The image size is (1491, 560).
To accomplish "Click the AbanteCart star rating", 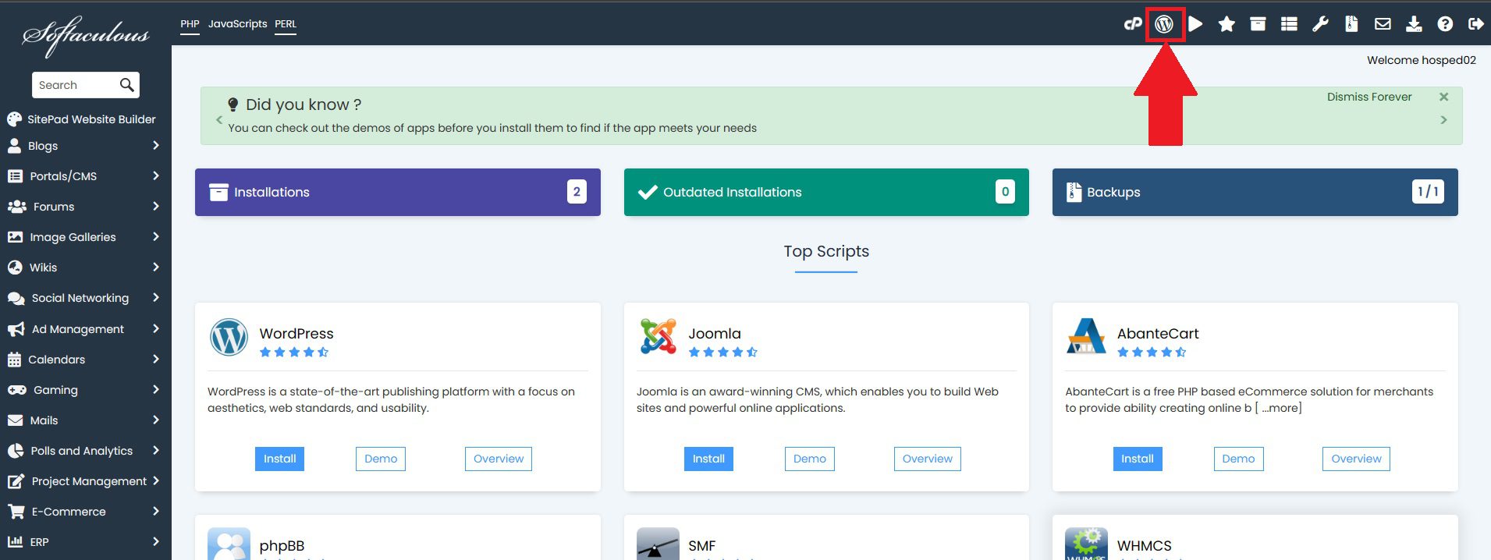I will click(x=1152, y=352).
